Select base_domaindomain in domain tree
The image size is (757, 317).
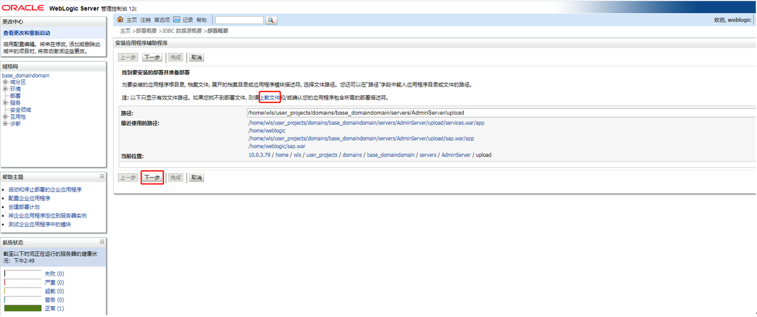26,75
